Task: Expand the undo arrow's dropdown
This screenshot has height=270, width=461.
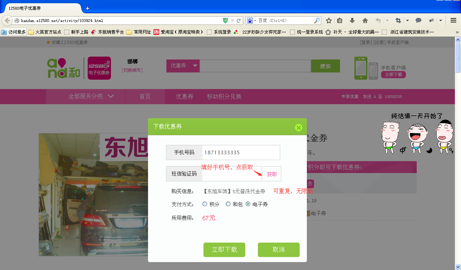Action: coord(387,21)
